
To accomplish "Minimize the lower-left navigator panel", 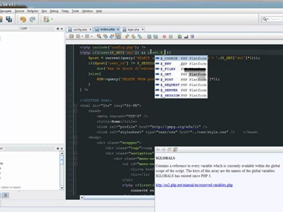I will pyautogui.click(x=58, y=148).
